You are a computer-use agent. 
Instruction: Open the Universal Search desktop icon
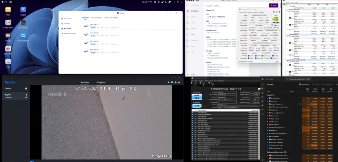point(23,35)
